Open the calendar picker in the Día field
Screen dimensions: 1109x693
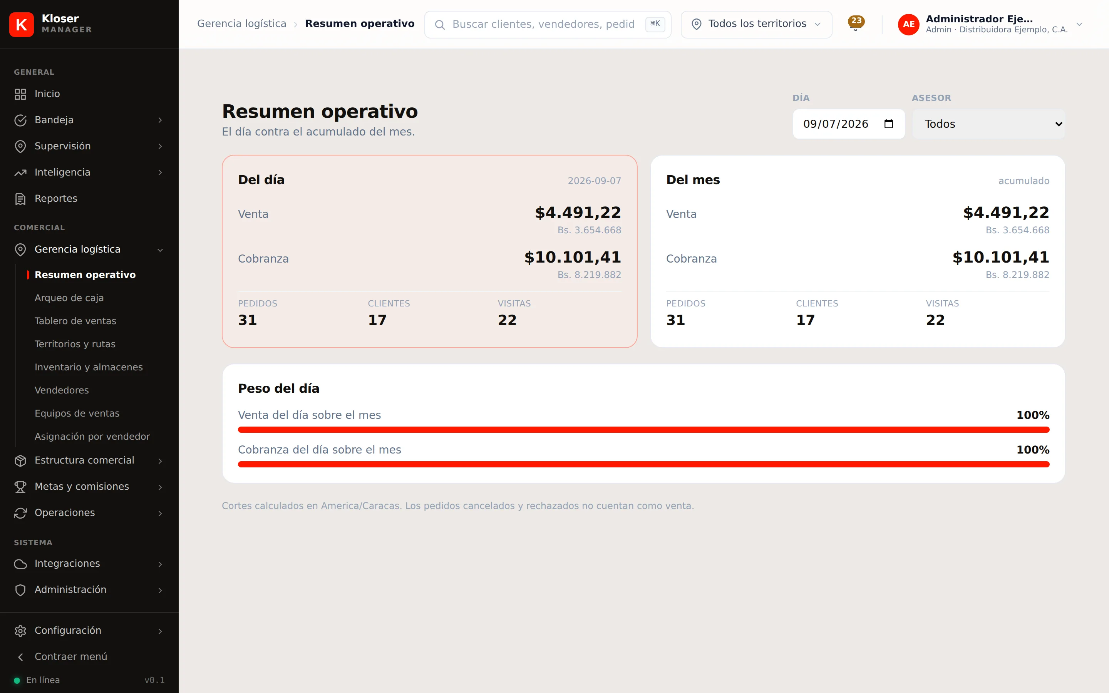889,124
